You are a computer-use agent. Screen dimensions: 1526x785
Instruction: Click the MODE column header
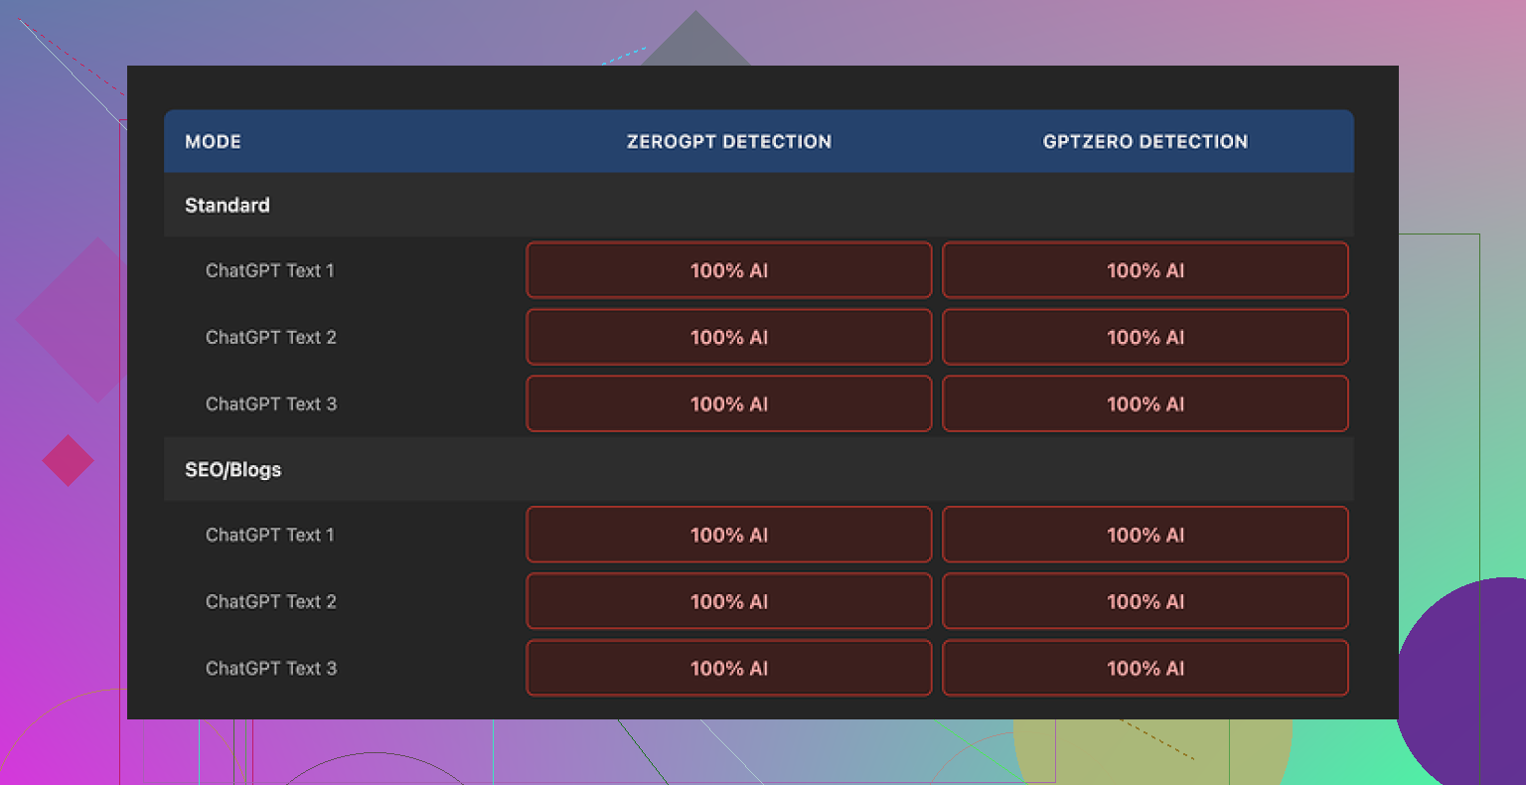pos(213,142)
